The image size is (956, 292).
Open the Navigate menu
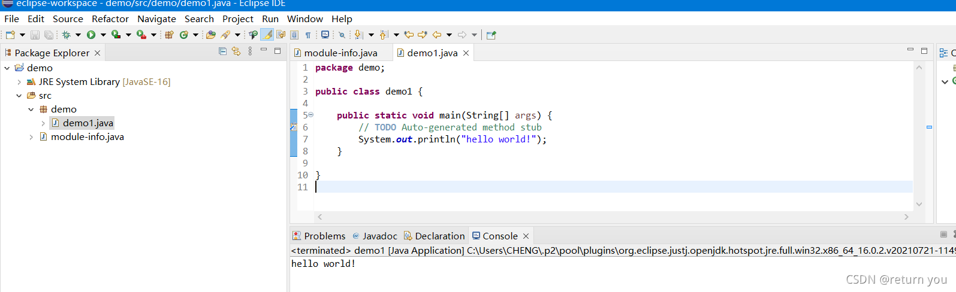(156, 19)
